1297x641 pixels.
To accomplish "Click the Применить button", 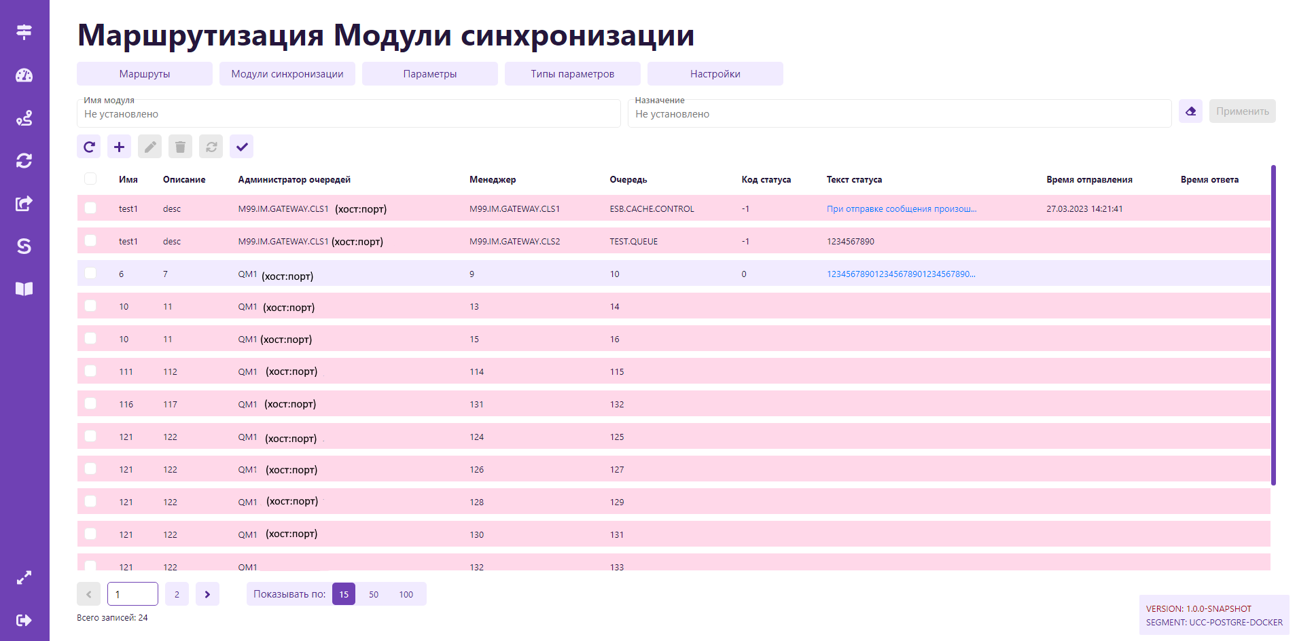I will [x=1242, y=111].
